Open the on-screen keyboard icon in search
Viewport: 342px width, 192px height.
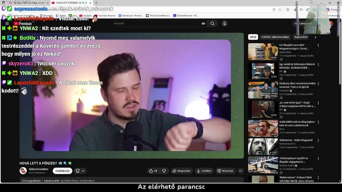(203, 23)
